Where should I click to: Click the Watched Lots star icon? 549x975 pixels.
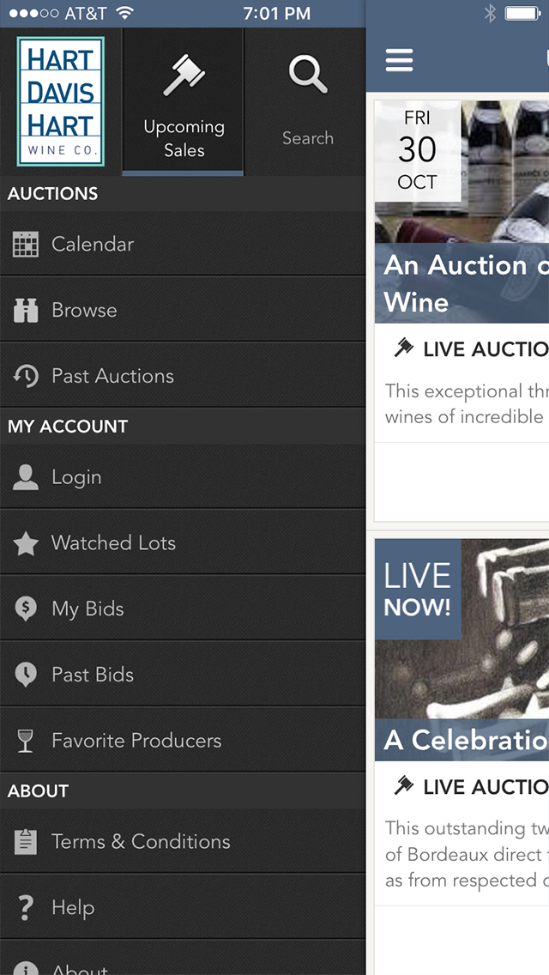click(26, 543)
